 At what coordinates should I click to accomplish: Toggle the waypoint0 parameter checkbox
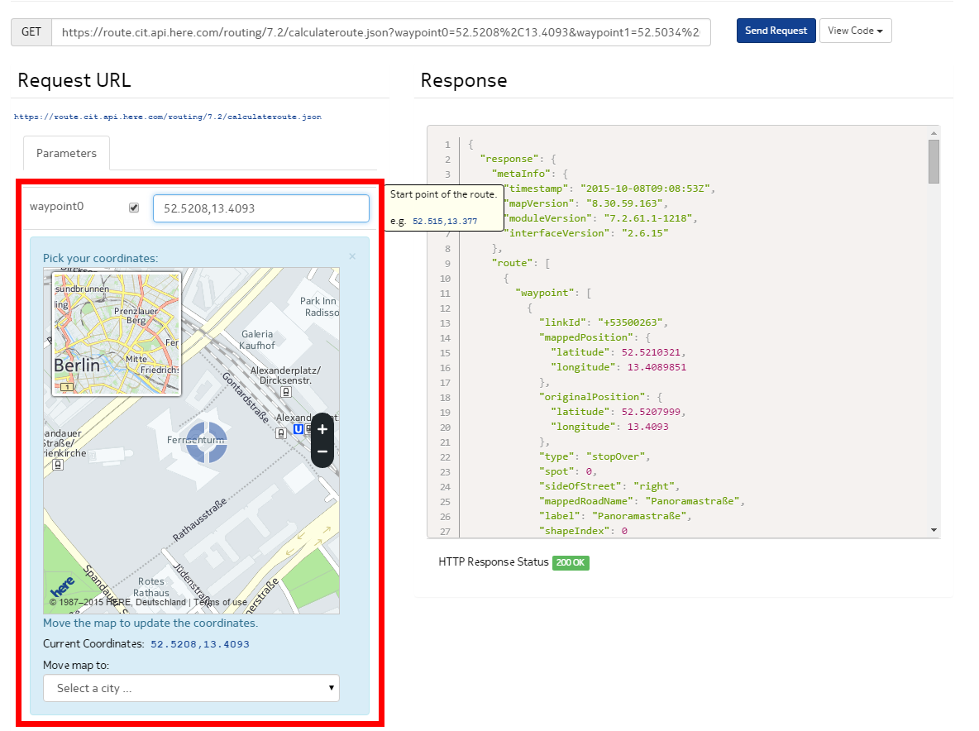point(134,208)
